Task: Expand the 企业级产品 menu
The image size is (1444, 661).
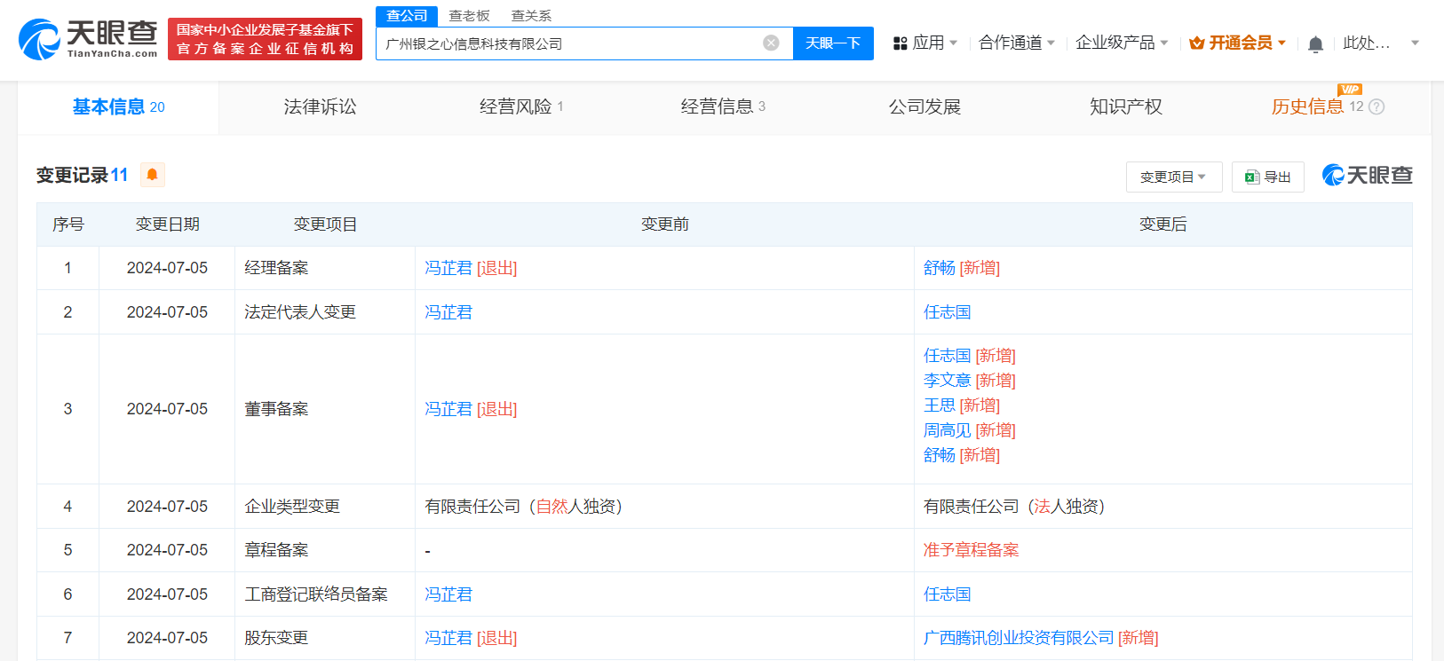Action: click(1121, 43)
